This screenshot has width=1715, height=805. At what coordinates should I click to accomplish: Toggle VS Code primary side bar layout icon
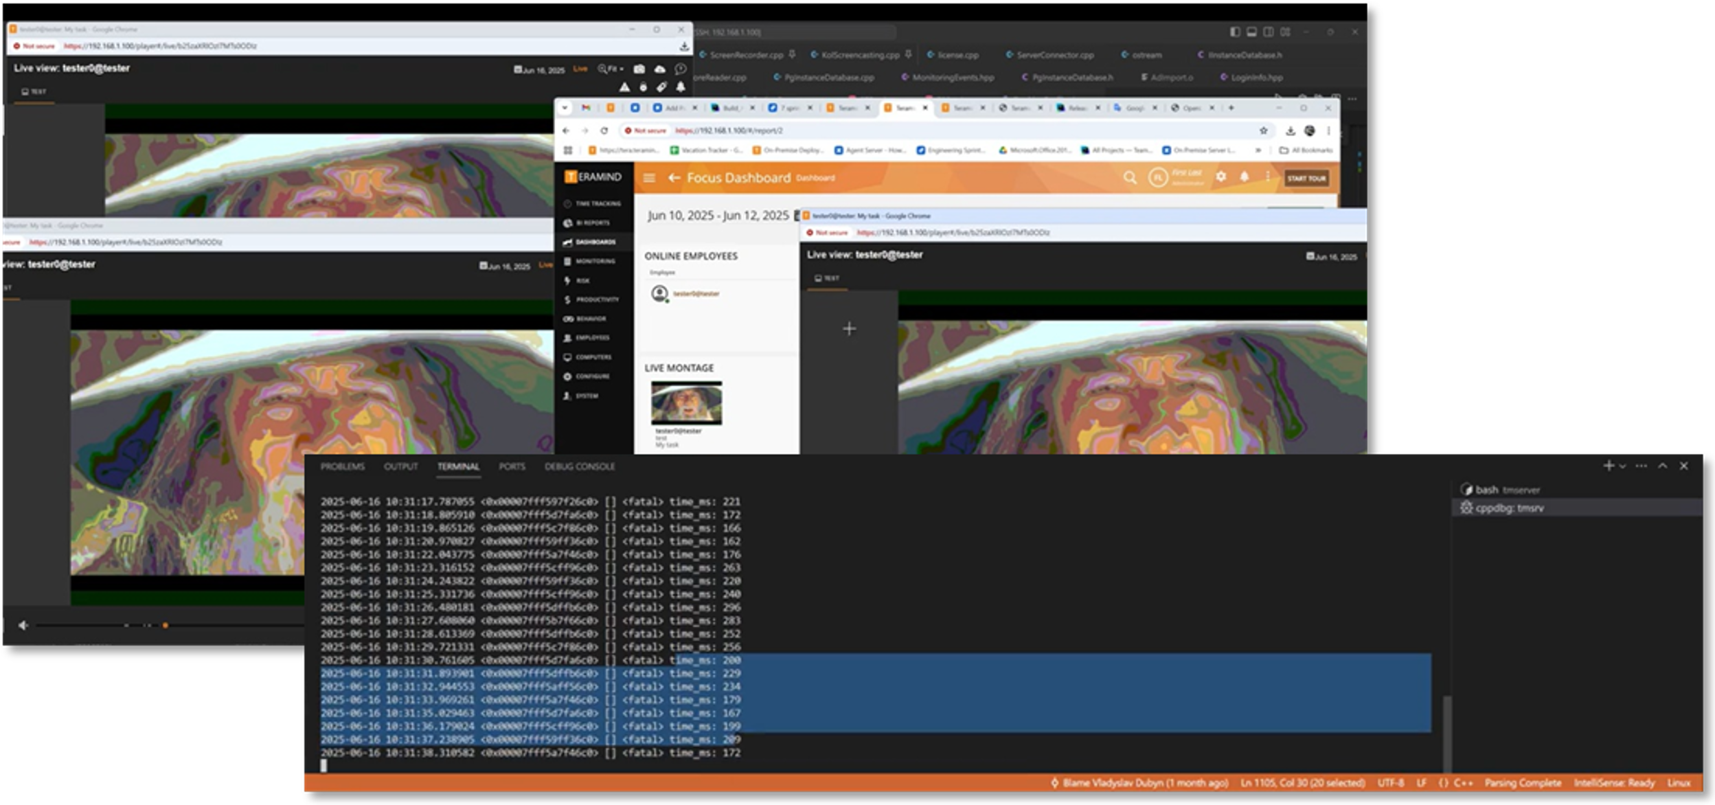(1234, 32)
